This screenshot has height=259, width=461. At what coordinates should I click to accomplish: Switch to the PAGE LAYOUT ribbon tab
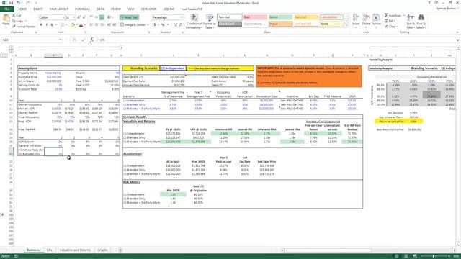pos(59,9)
